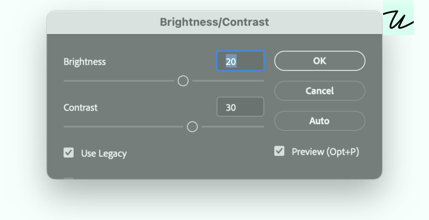Dismiss the dialog with Cancel
Image resolution: width=429 pixels, height=220 pixels.
pyautogui.click(x=320, y=91)
